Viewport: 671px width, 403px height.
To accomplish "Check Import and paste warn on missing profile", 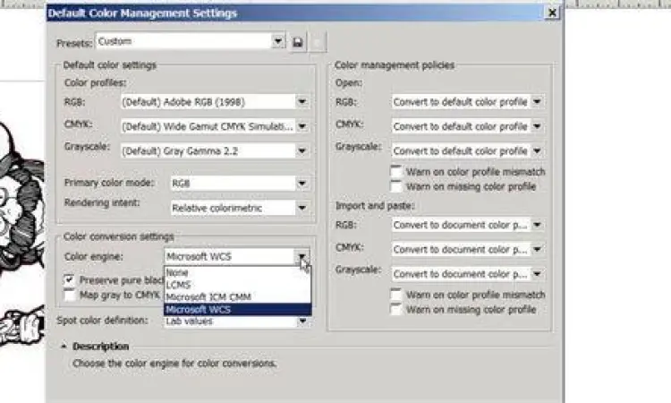I will tap(396, 309).
